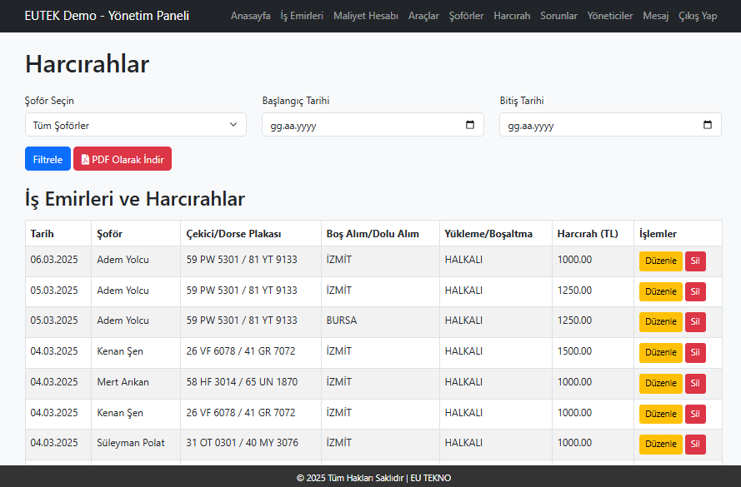Click the Başlangıç Tarihi label
The width and height of the screenshot is (741, 487).
pos(296,101)
